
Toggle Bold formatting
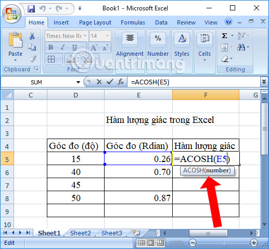click(50, 47)
